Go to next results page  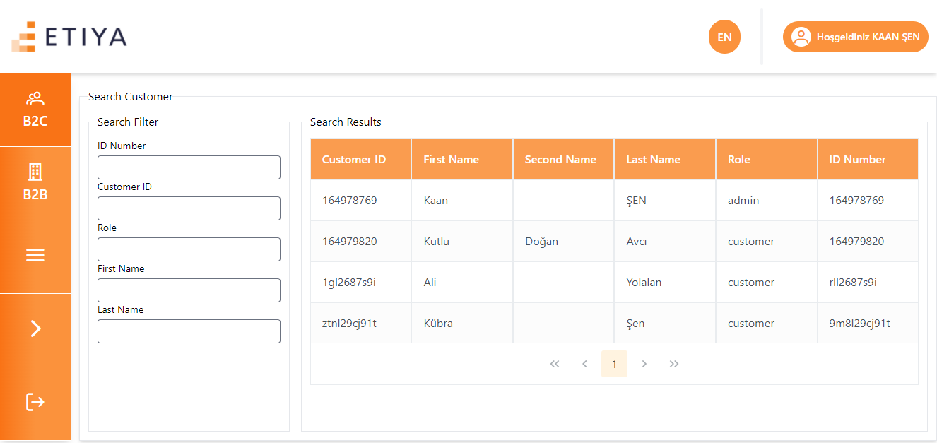coord(644,364)
